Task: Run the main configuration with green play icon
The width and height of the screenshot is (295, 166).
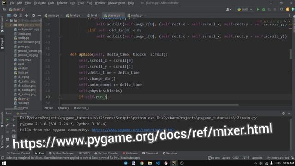Action: pyautogui.click(x=258, y=9)
